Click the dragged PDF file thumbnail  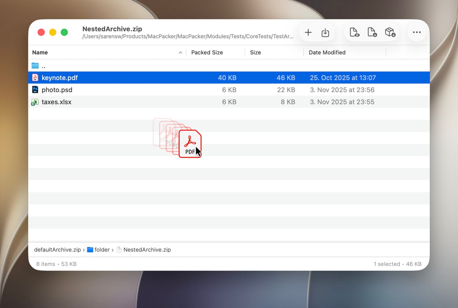click(x=190, y=144)
